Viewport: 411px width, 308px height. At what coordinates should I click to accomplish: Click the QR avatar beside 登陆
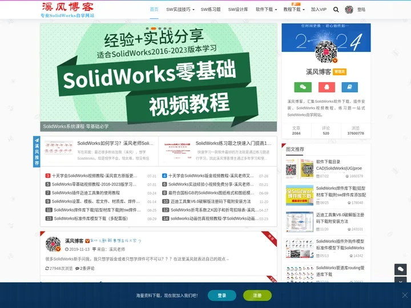[349, 10]
